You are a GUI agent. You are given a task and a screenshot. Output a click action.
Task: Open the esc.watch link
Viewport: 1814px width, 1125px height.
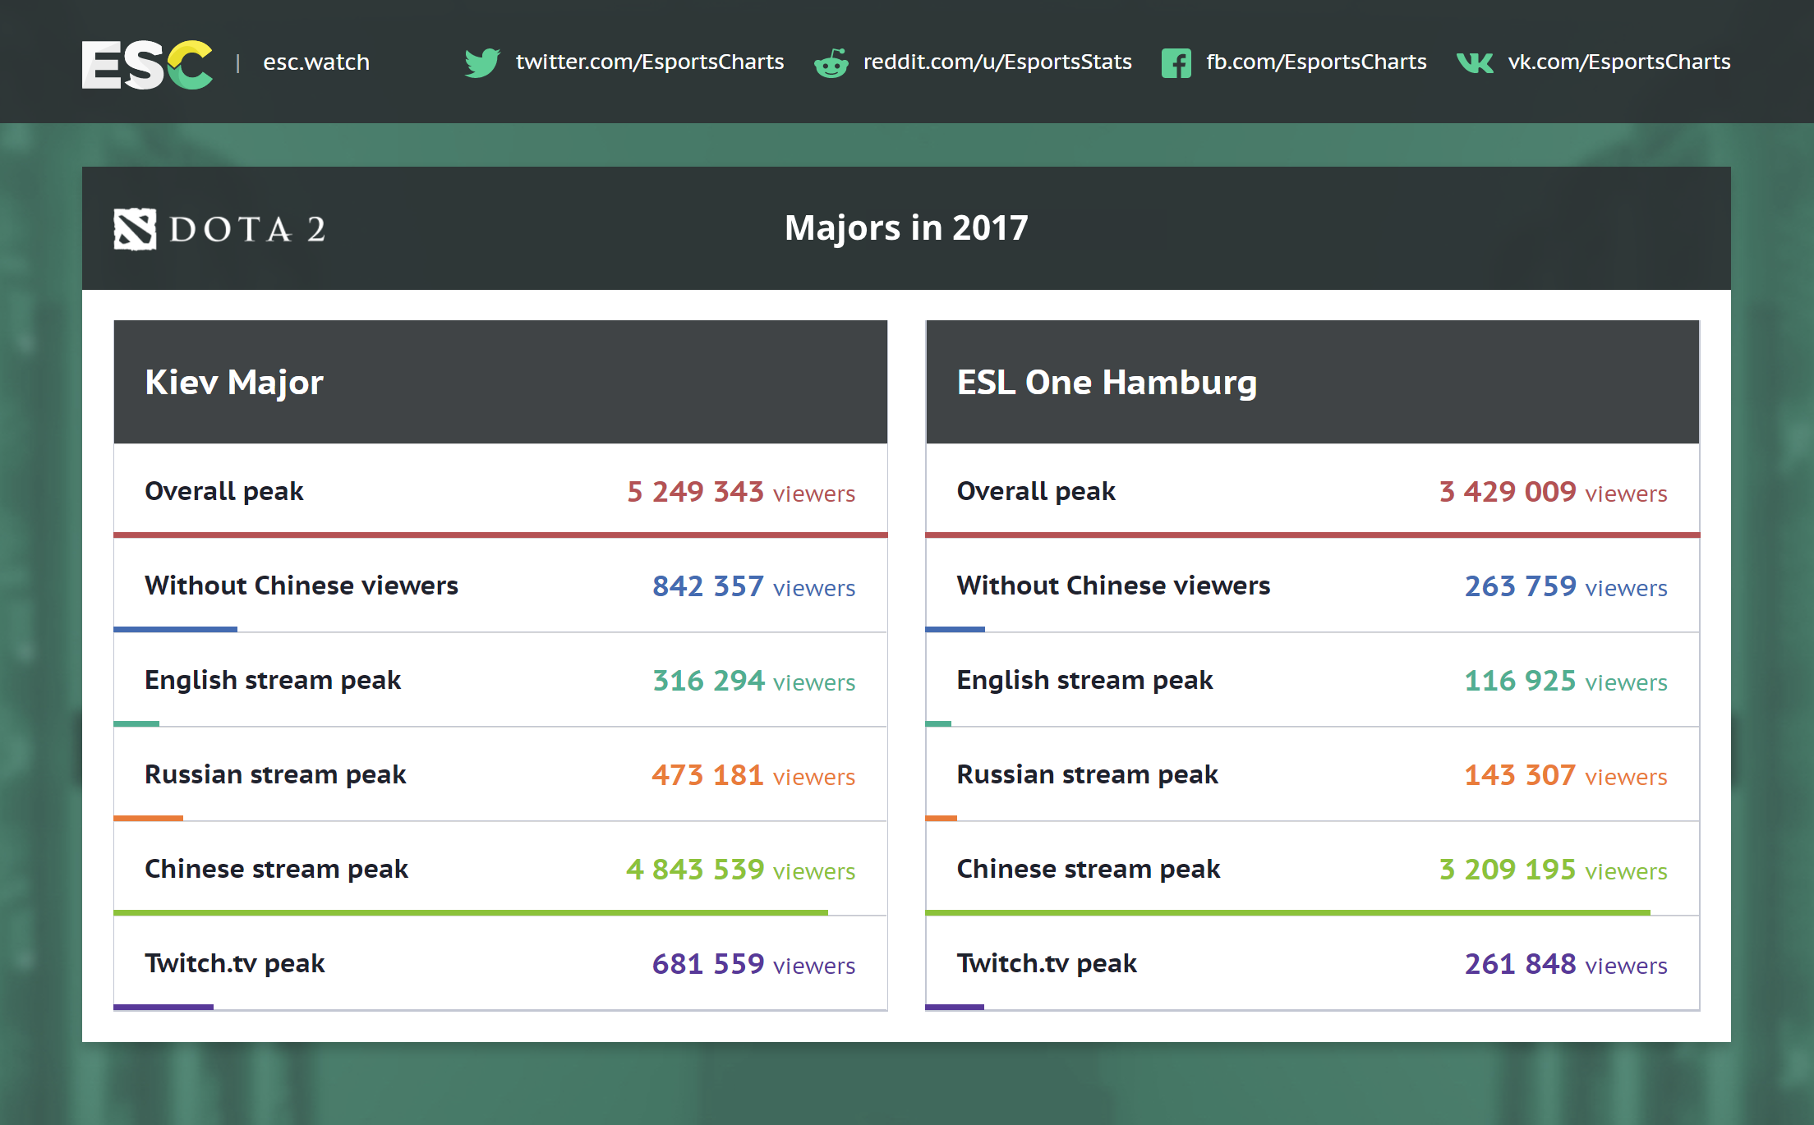(316, 62)
